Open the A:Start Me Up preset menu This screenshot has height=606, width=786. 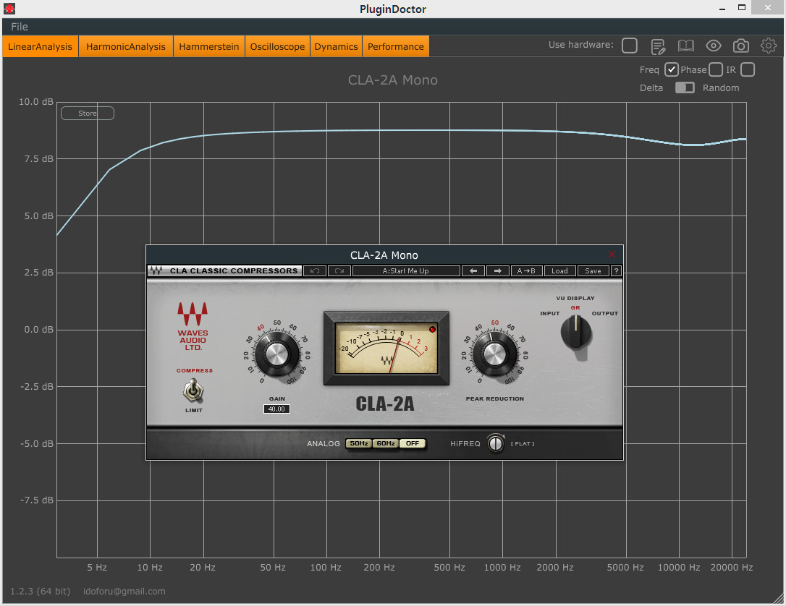pos(406,271)
